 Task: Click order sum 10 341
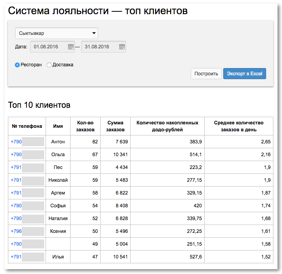[120, 154]
